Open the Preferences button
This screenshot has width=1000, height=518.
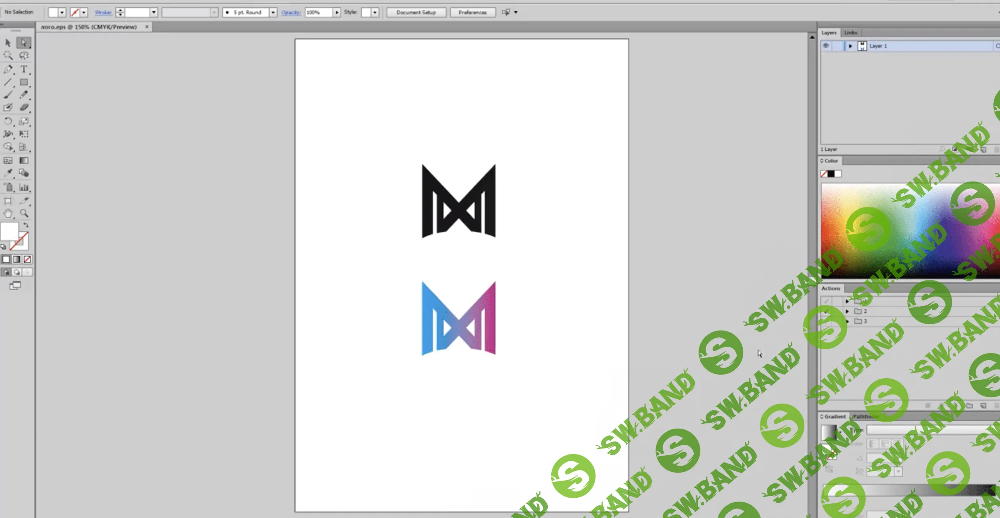(472, 12)
